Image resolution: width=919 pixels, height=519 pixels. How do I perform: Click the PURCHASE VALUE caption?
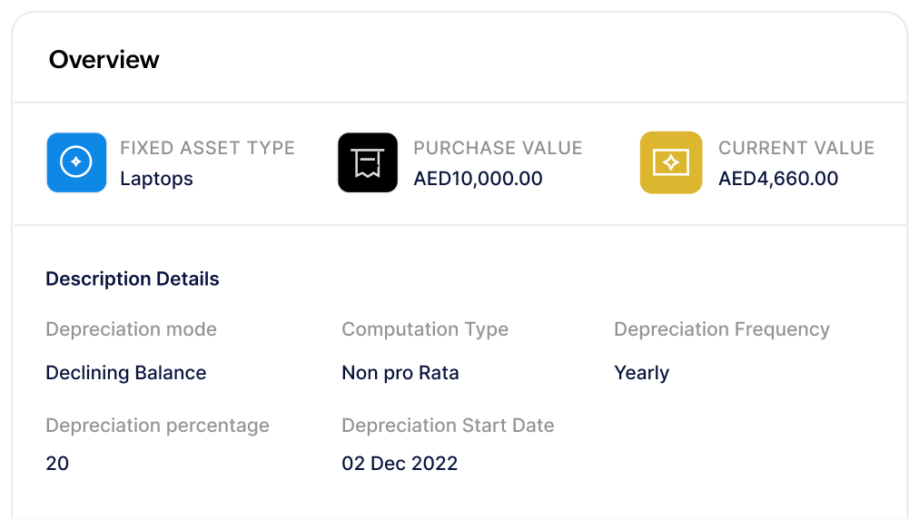(498, 148)
